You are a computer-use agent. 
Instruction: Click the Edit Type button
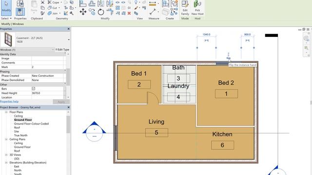coord(62,50)
